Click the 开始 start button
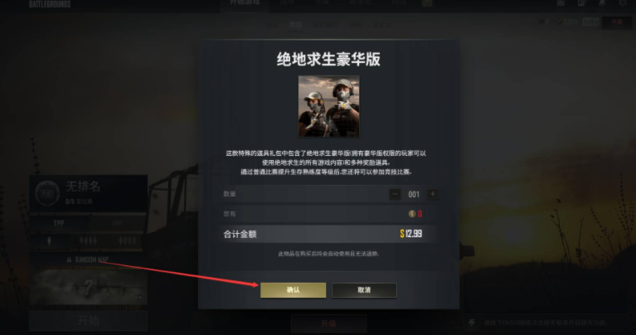The image size is (636, 335). pos(88,321)
